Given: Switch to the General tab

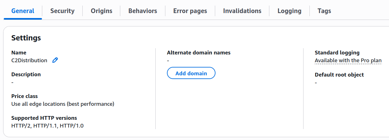Looking at the screenshot, I should click(23, 11).
